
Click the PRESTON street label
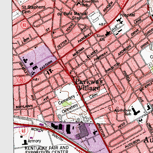(x=101, y=130)
